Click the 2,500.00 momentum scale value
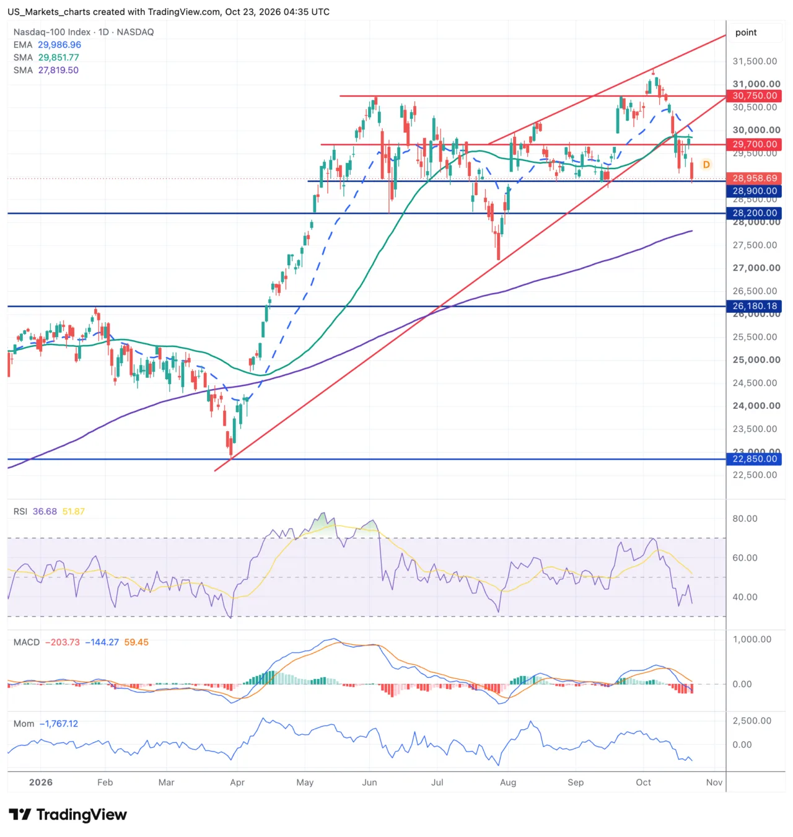The image size is (793, 837). (x=752, y=721)
